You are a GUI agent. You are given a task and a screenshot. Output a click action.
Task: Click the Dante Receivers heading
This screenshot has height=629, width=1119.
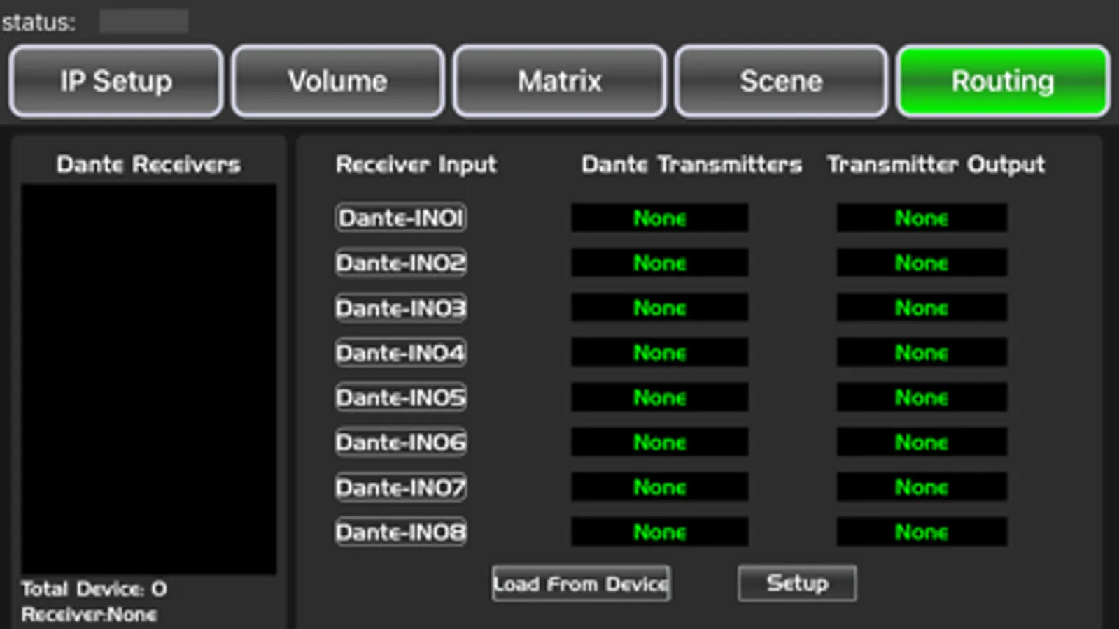click(x=148, y=164)
